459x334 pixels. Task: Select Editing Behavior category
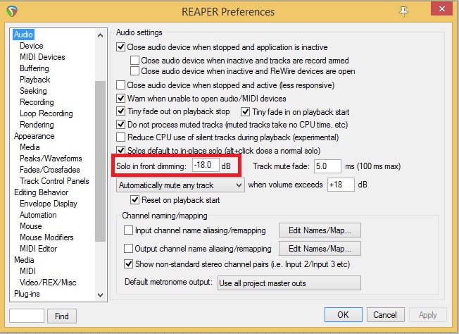point(42,192)
